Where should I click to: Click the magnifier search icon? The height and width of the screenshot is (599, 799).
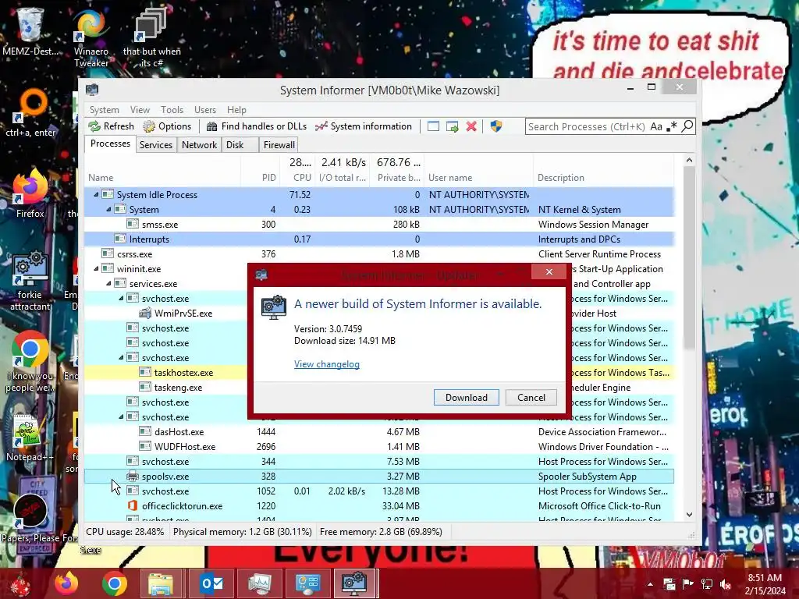tap(687, 126)
